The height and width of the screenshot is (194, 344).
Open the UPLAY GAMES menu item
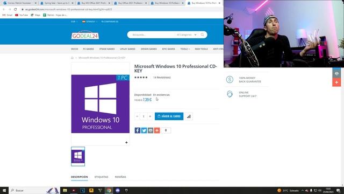128,49
